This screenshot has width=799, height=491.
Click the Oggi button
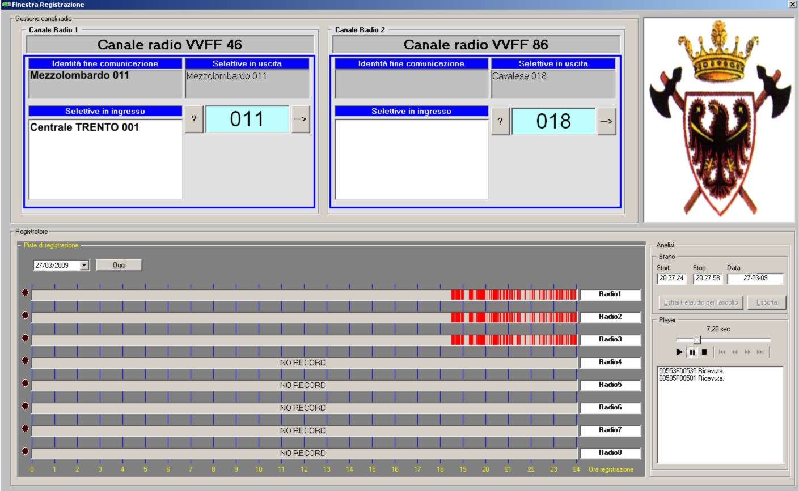click(119, 265)
